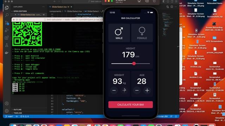Open the Testing flask icon
This screenshot has width=225, height=126.
[7, 45]
